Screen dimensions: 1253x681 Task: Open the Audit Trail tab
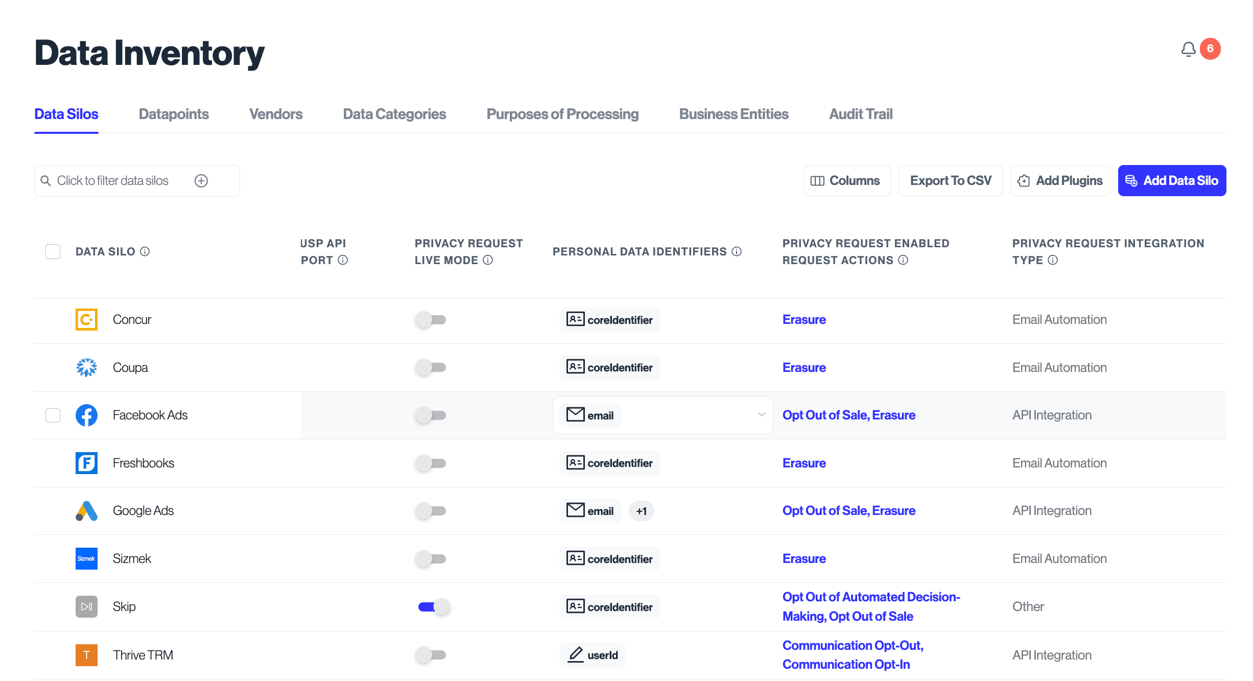(x=860, y=114)
